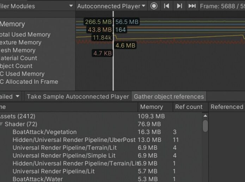The image size is (245, 182).
Task: Sort by the Name column header
Action: [x=69, y=107]
